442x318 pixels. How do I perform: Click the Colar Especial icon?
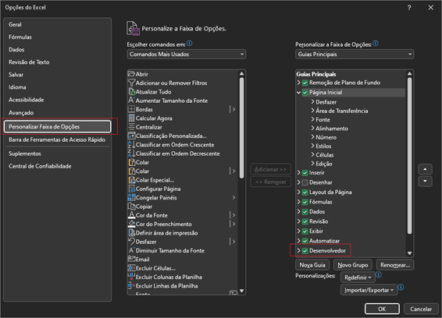(x=132, y=180)
